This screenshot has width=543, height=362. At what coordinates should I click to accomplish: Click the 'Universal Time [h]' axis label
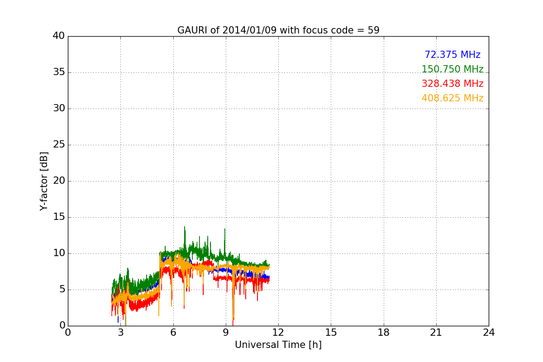(278, 345)
